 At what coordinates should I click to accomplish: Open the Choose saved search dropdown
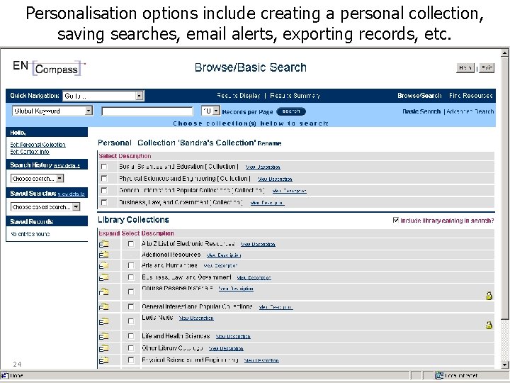point(45,207)
